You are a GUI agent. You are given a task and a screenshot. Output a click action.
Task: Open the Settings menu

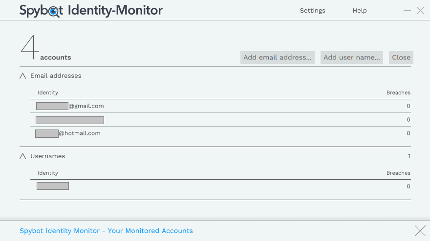pos(312,11)
